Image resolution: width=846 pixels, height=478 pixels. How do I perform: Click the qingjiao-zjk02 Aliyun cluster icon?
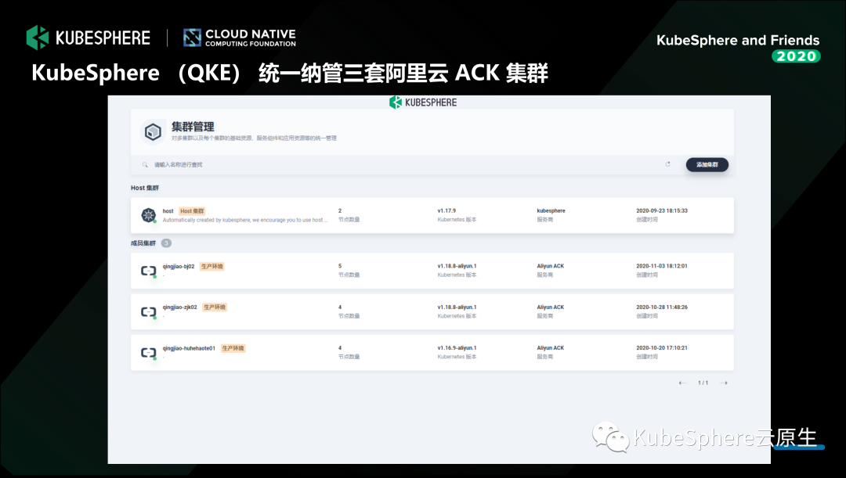148,311
